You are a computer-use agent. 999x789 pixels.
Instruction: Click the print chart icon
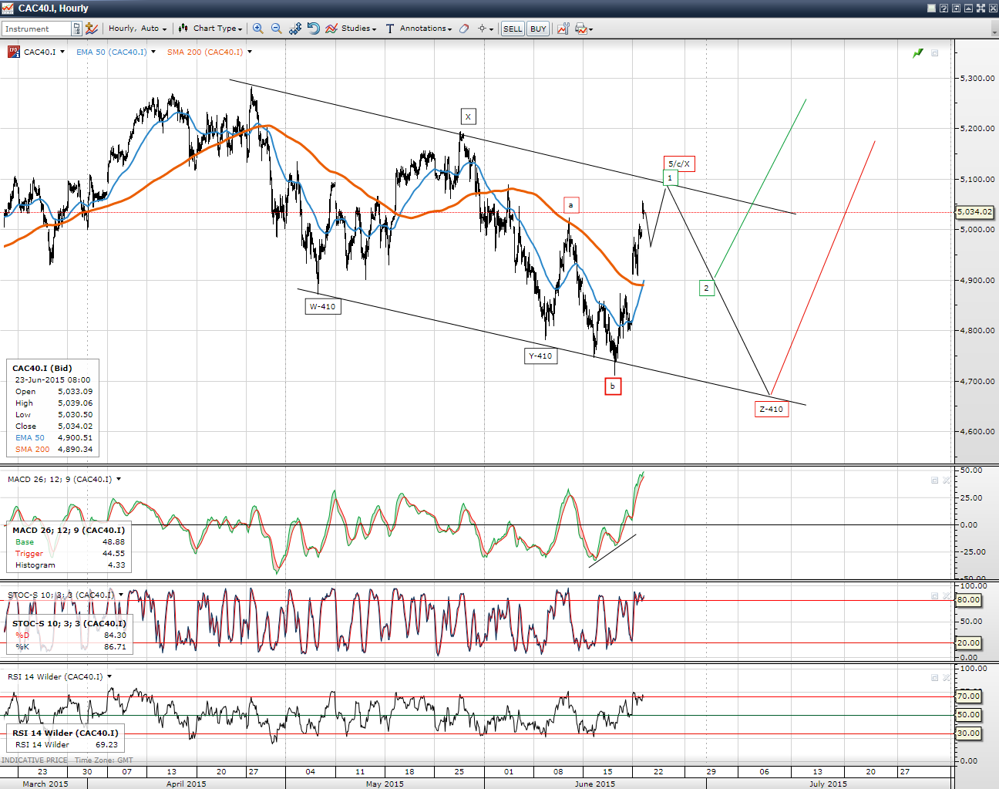tap(580, 29)
